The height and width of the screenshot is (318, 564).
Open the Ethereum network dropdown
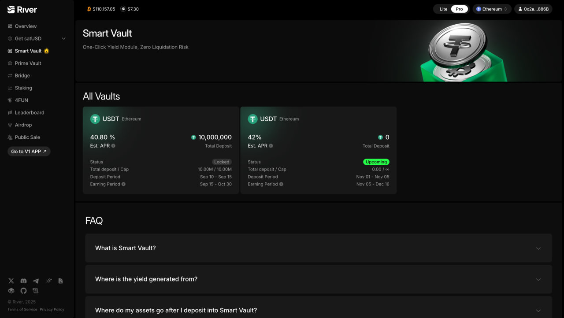pyautogui.click(x=492, y=9)
